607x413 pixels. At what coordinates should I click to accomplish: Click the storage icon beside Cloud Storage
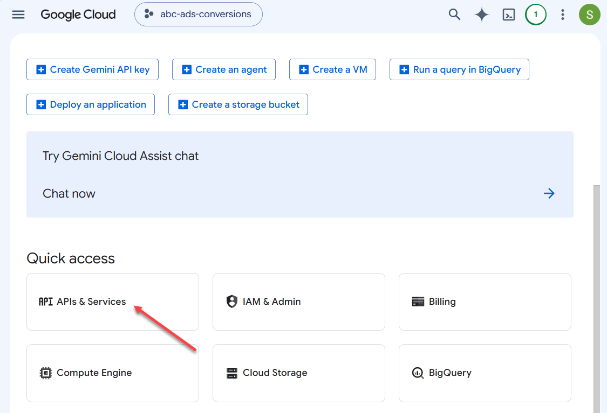tap(231, 373)
